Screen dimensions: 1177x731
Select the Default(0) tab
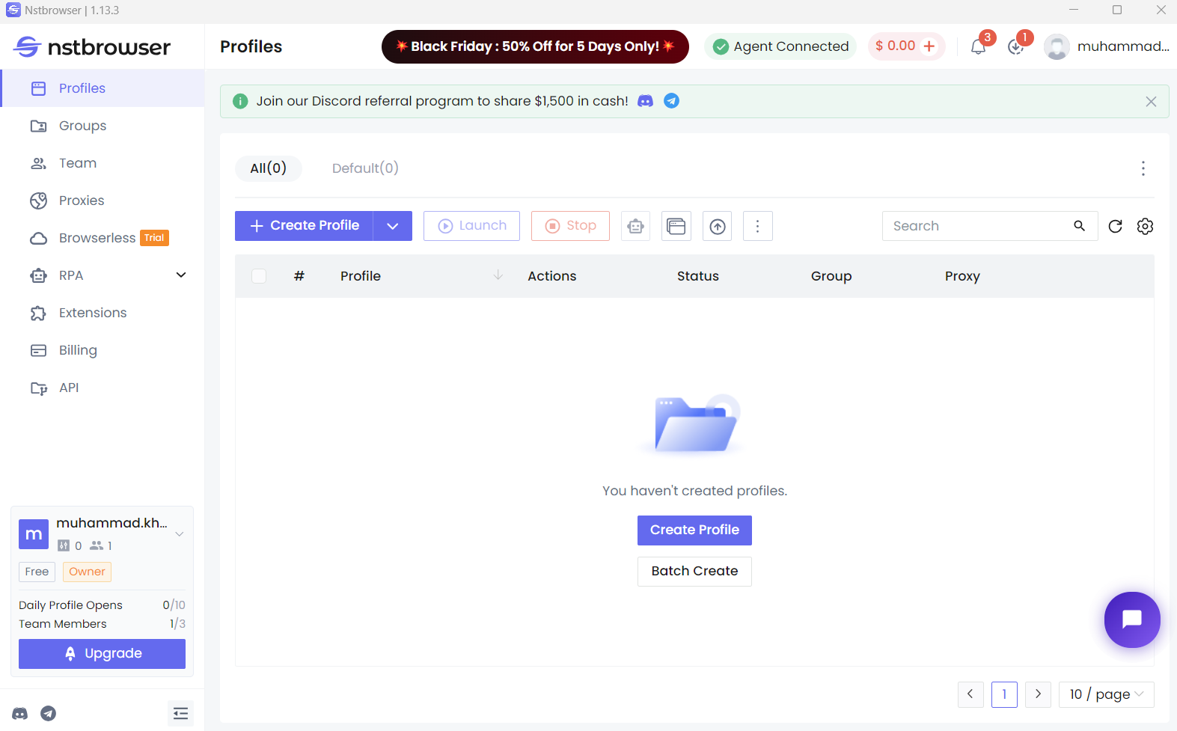tap(365, 168)
